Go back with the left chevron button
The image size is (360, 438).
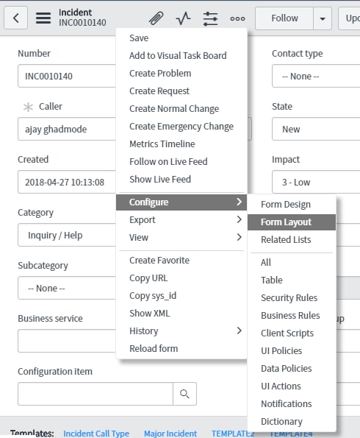[x=16, y=18]
